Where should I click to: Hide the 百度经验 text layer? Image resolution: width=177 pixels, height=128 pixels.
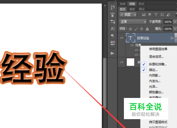pos(121,38)
